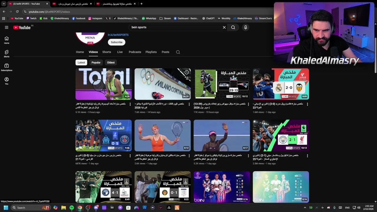Open the Kick bookmark

point(43,18)
